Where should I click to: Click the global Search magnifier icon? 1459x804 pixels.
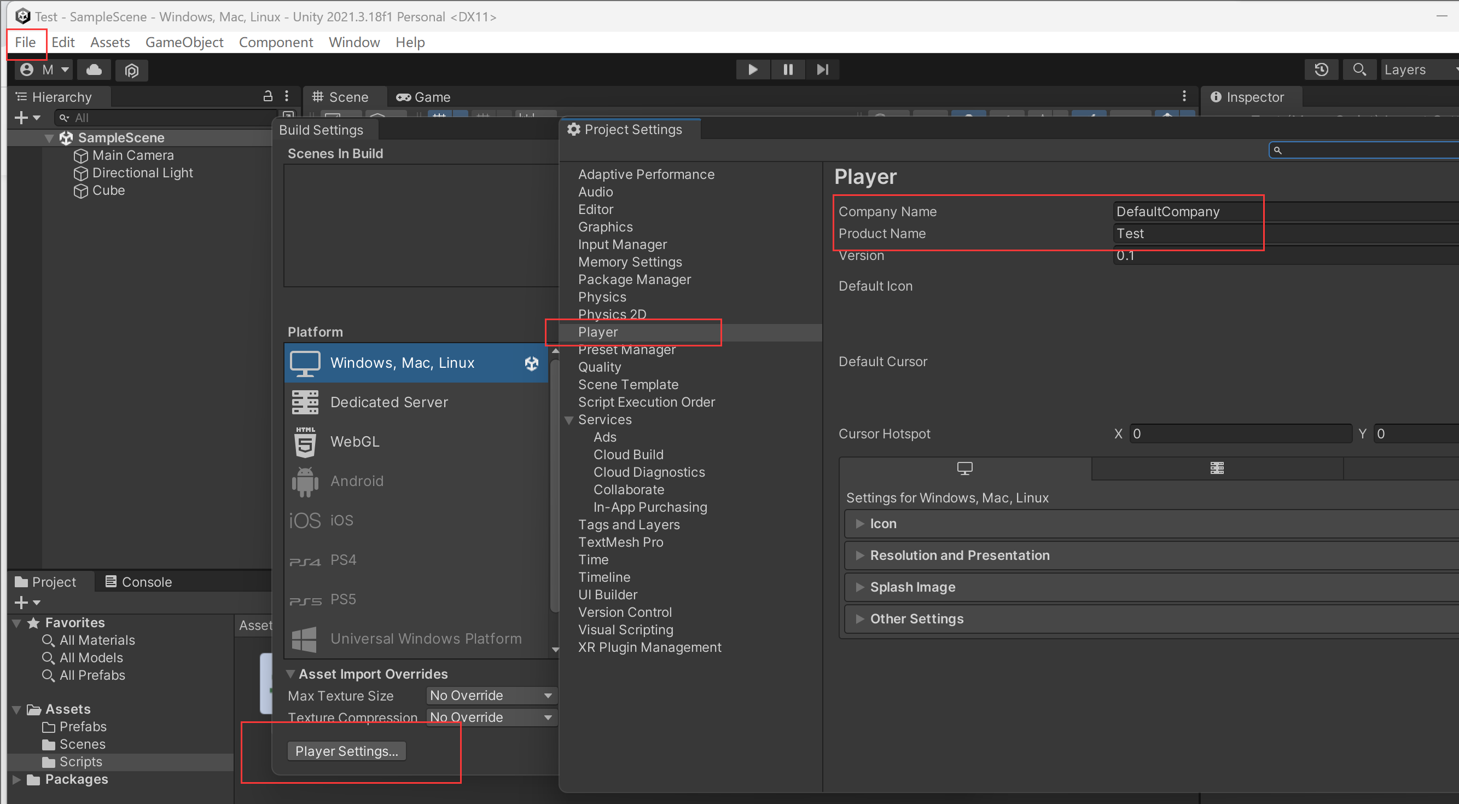click(x=1359, y=70)
